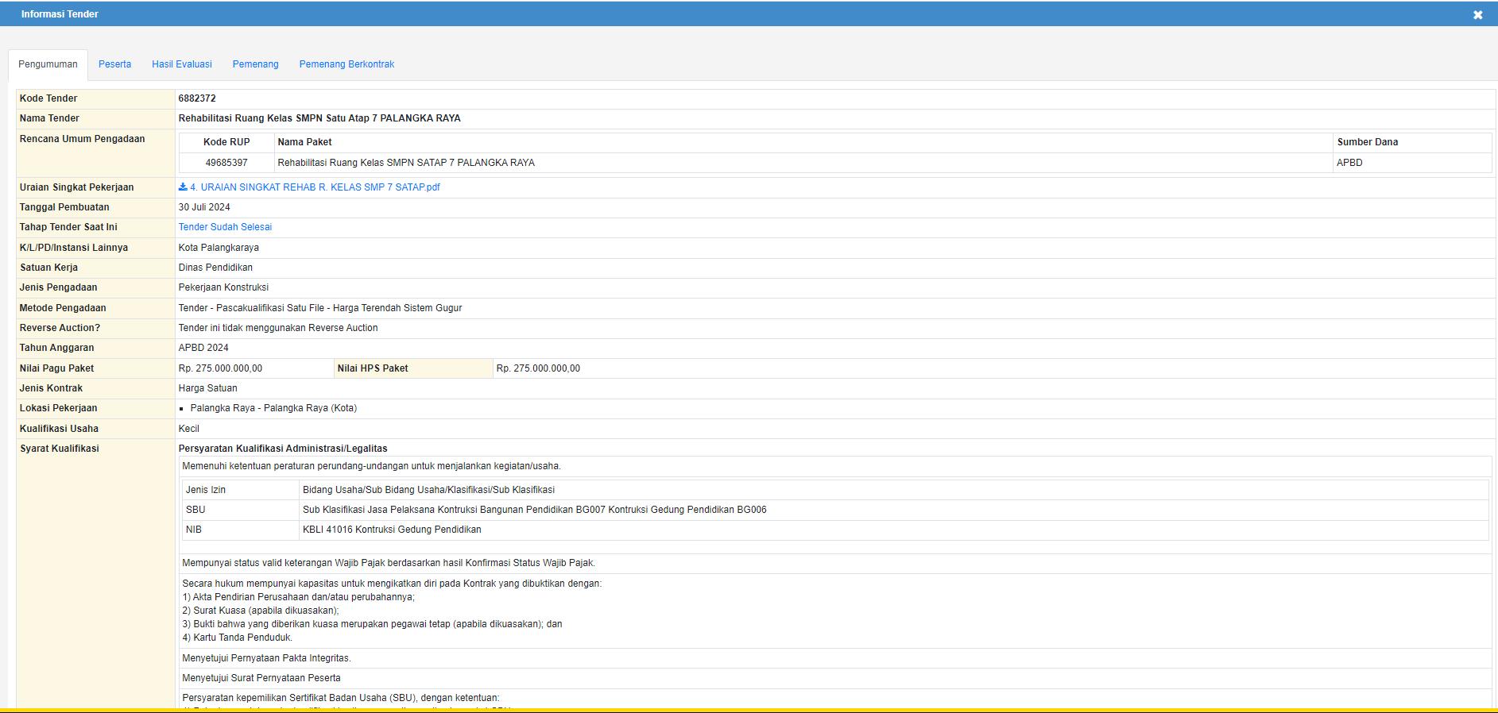Screen dimensions: 1498x713
Task: Download URAIAN SINGKAT REHAB R. KELAS SMP 7 SATAP.pdf
Action: [x=315, y=187]
